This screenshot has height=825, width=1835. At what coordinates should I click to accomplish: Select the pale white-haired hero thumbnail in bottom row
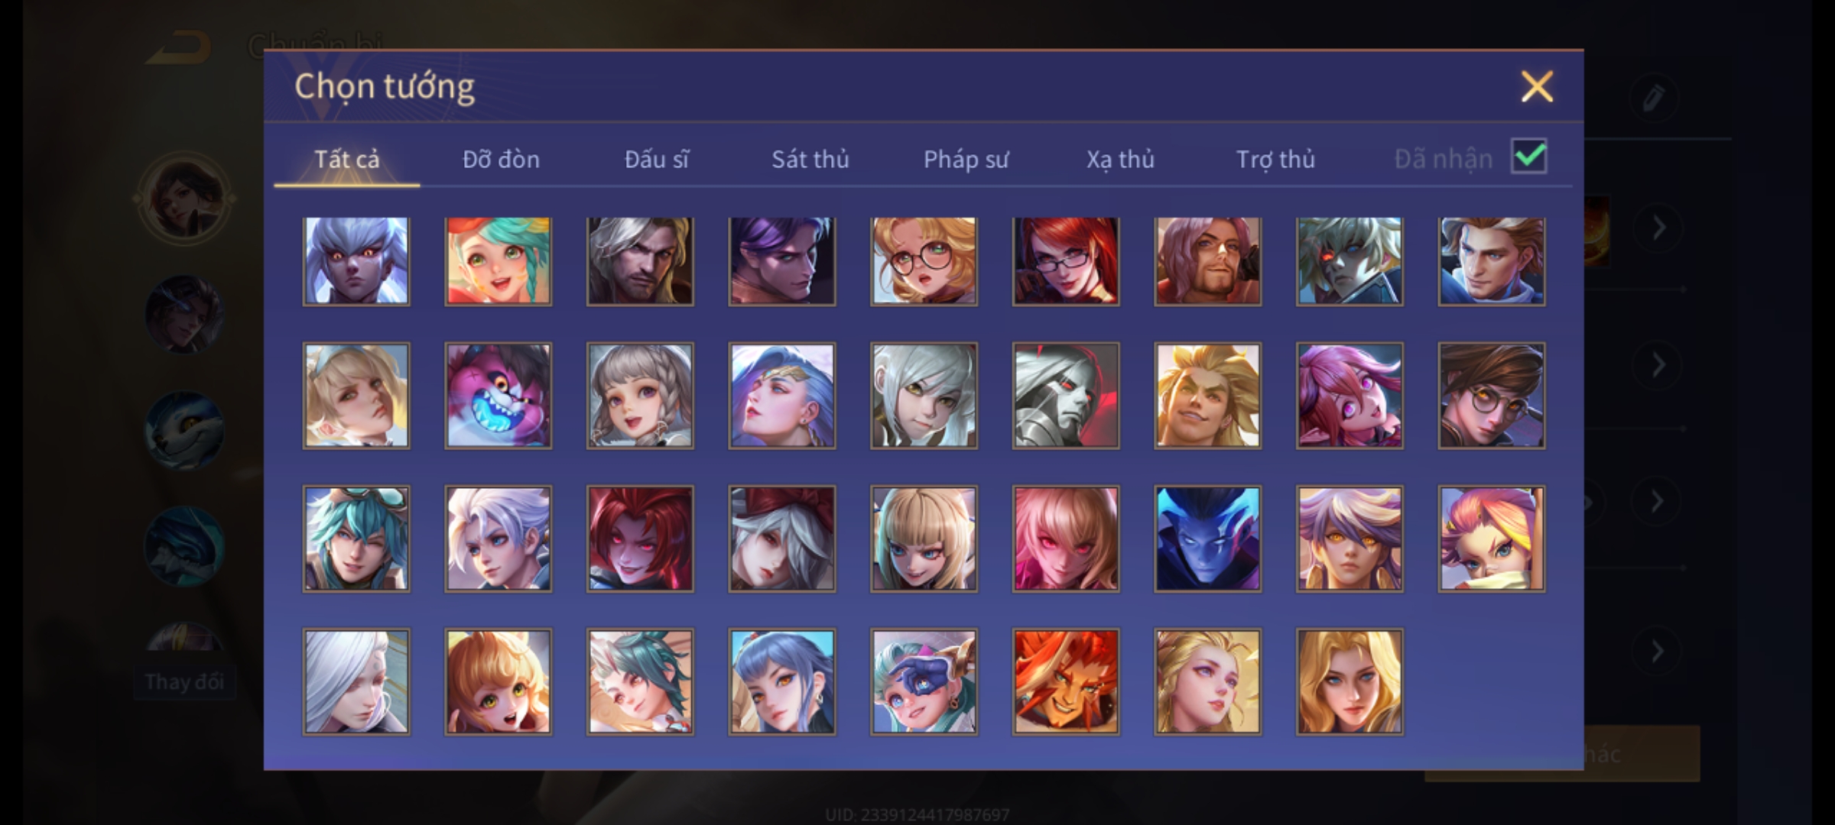(x=356, y=682)
